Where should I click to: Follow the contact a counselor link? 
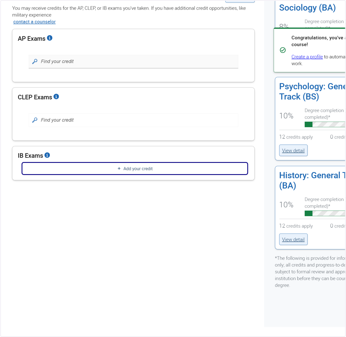tap(34, 22)
